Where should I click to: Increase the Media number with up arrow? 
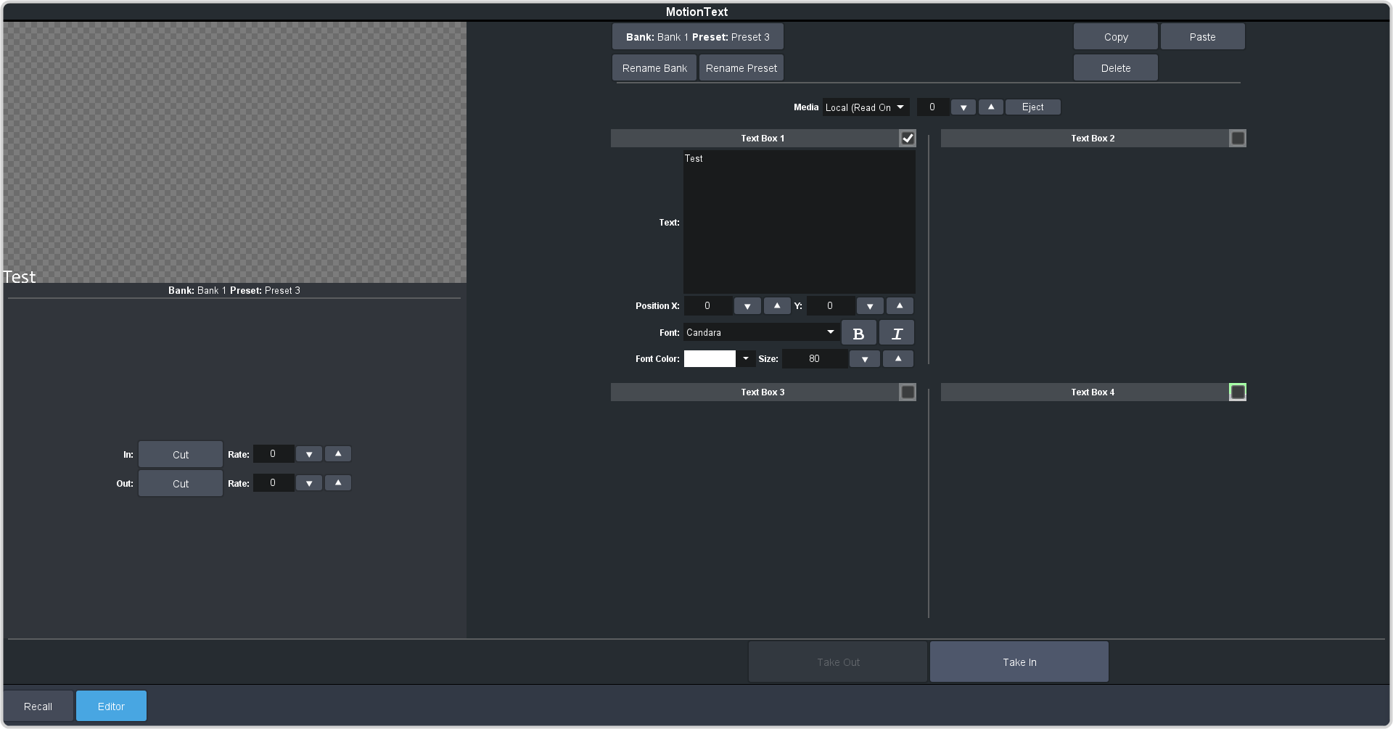coord(991,107)
